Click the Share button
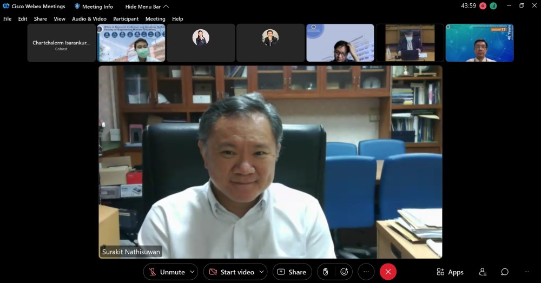 tap(292, 272)
